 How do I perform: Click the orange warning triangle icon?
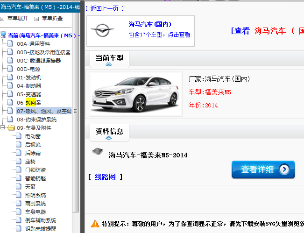pos(95,224)
